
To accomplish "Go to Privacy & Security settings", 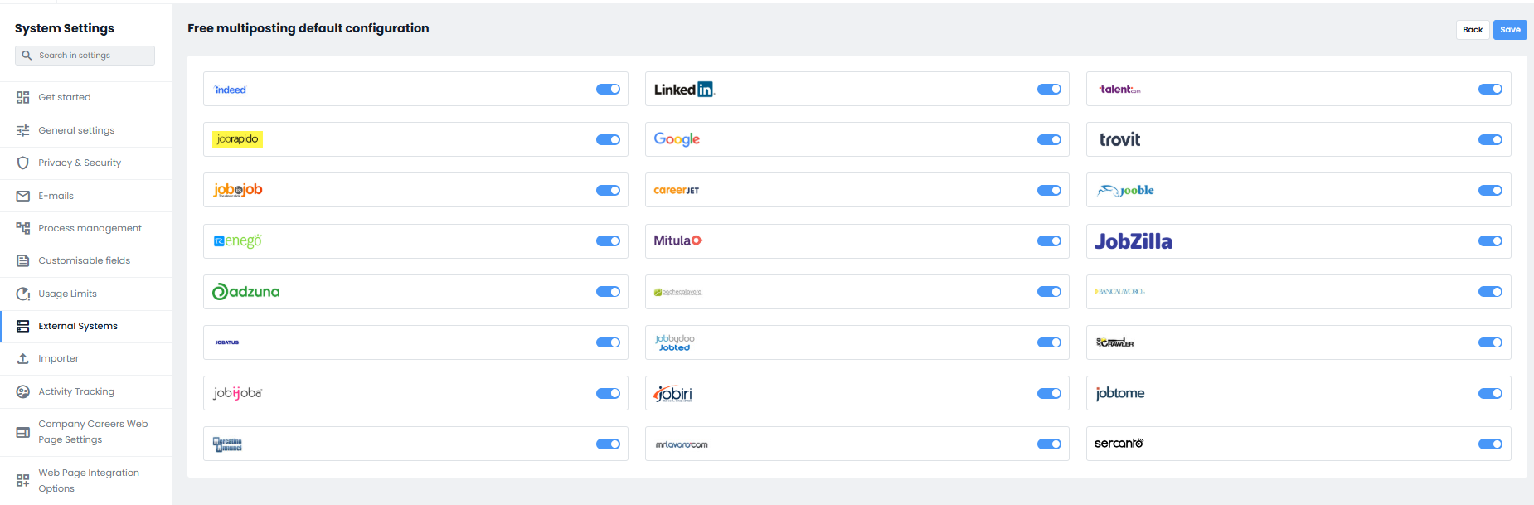I will [x=86, y=163].
